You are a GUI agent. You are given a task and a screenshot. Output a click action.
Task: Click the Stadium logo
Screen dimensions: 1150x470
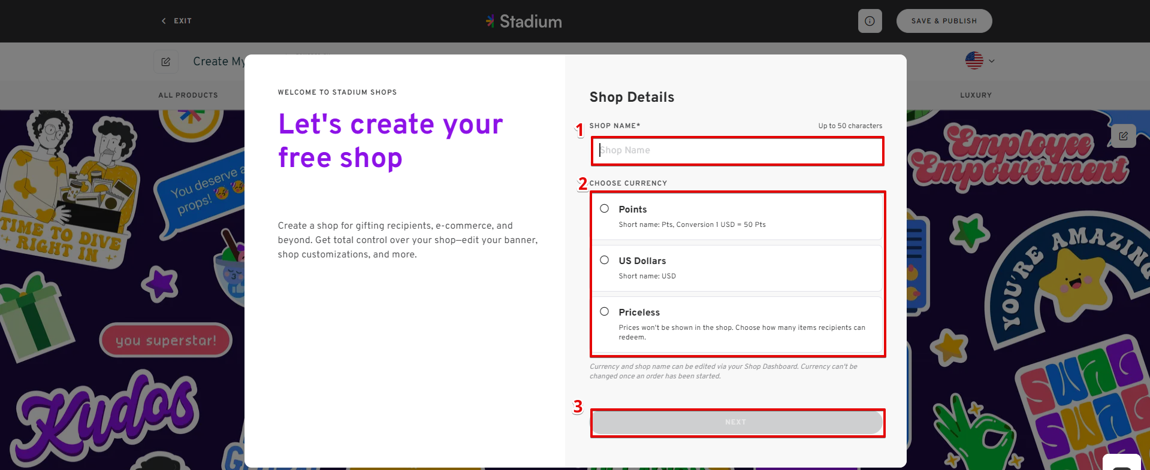[524, 22]
